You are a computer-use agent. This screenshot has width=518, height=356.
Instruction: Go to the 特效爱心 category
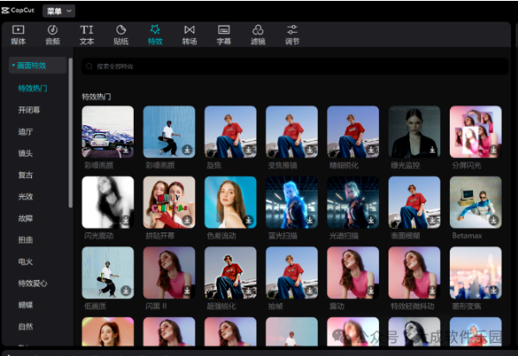pyautogui.click(x=33, y=283)
